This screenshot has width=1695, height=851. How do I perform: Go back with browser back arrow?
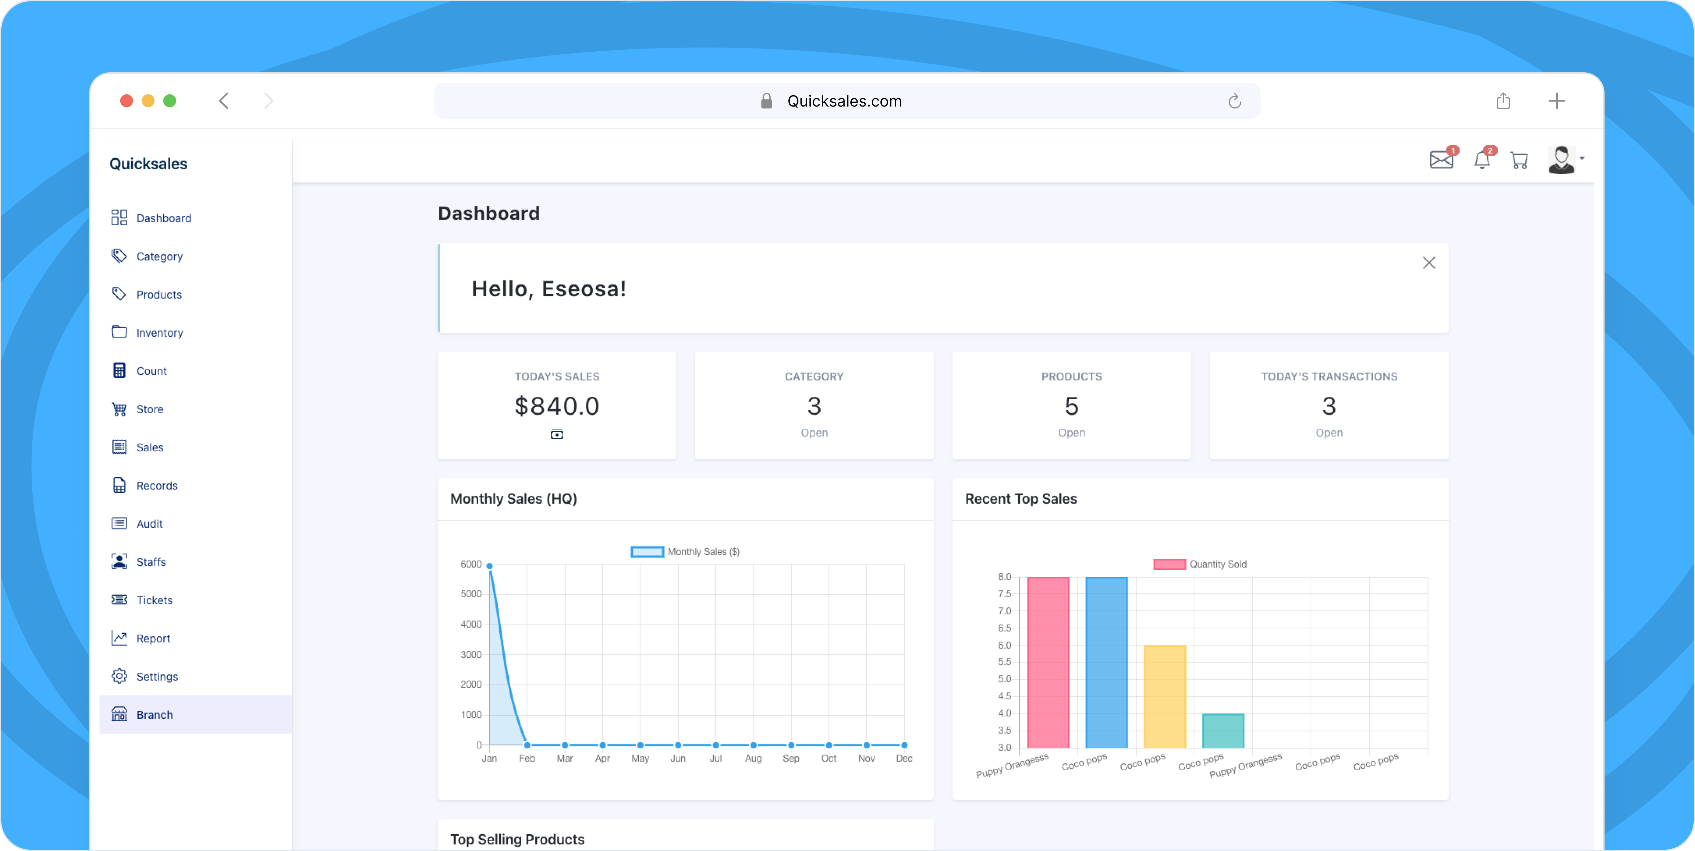224,101
